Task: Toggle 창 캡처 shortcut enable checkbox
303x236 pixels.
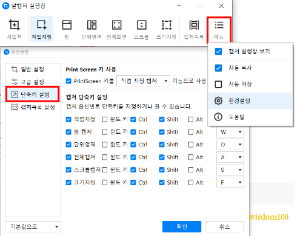Action: pyautogui.click(x=68, y=132)
